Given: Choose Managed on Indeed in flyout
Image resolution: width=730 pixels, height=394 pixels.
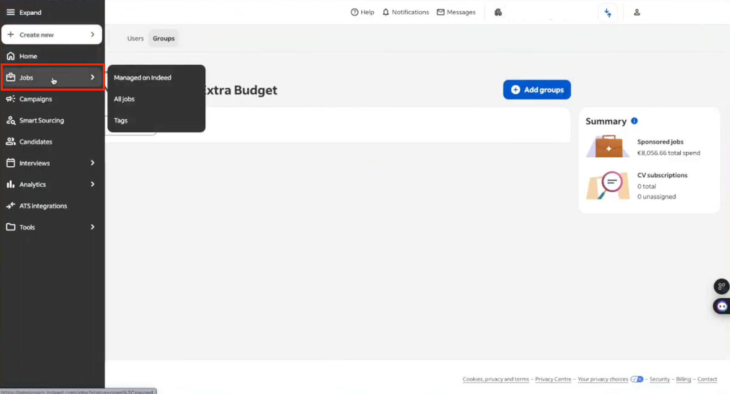Looking at the screenshot, I should pyautogui.click(x=142, y=77).
